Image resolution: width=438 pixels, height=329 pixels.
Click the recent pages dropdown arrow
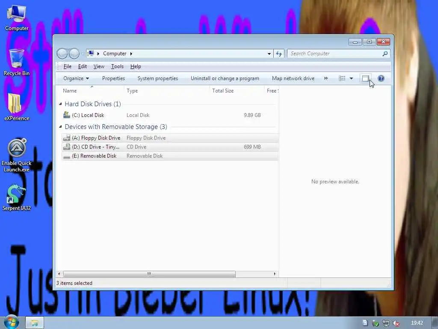[x=83, y=54]
